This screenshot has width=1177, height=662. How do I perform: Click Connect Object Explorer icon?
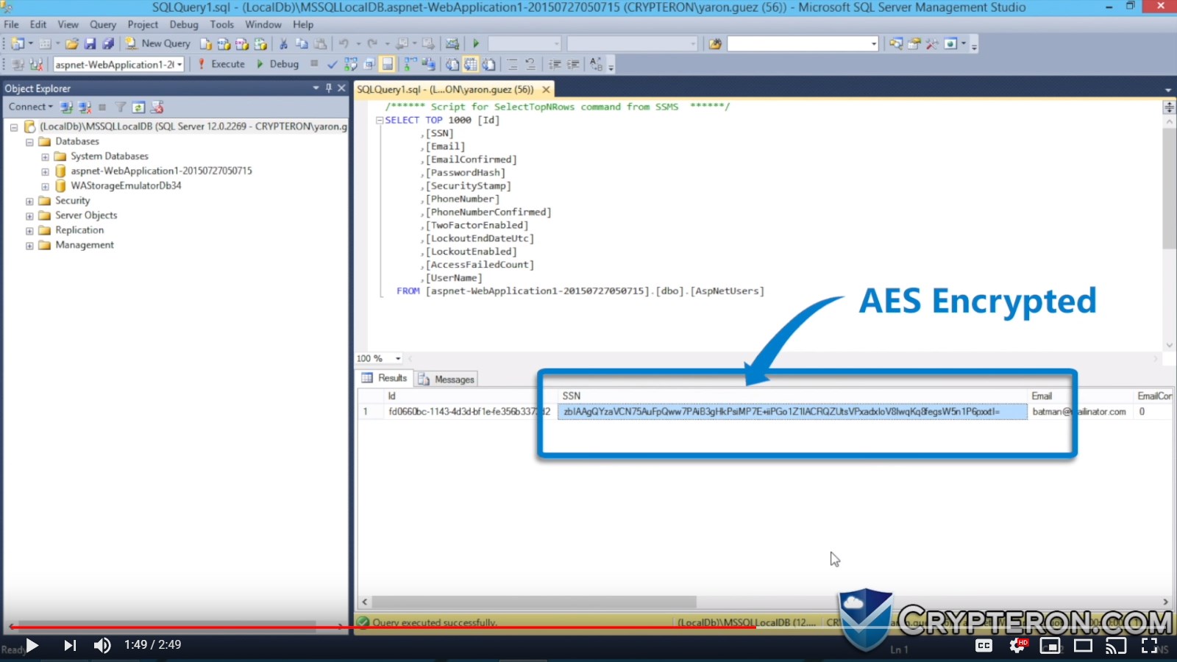[x=67, y=107]
